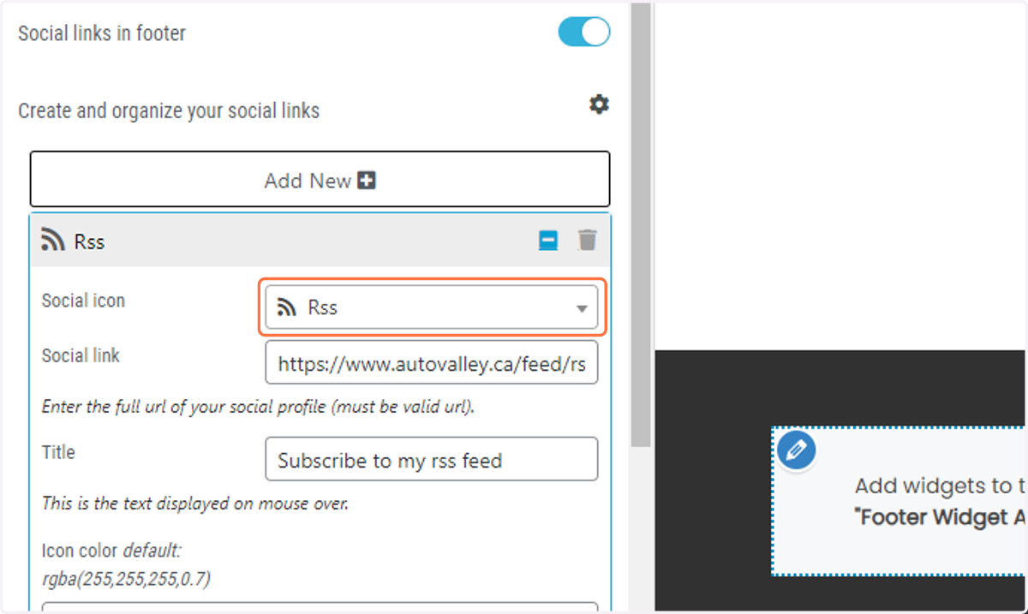Screen dimensions: 1028x614
Task: Click the pencil edit icon on footer widget
Action: (x=796, y=450)
